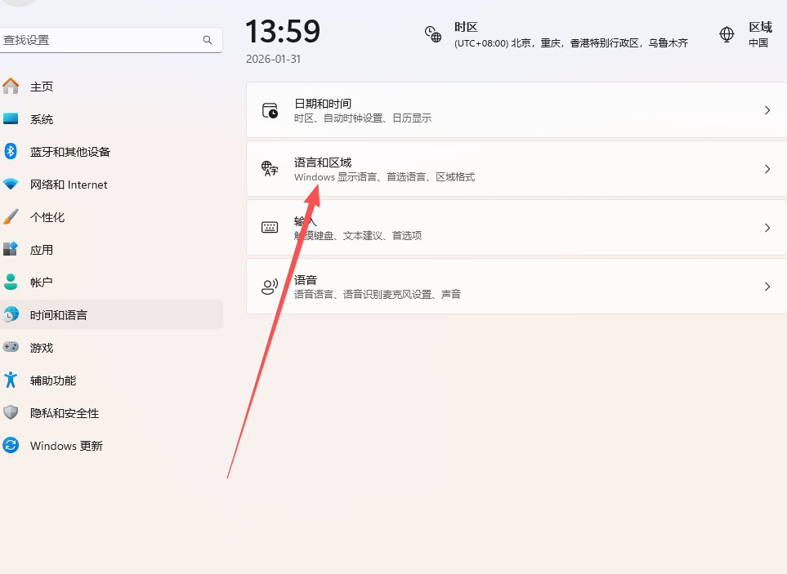
Task: Expand the 日期和时间 row chevron
Action: click(x=767, y=110)
